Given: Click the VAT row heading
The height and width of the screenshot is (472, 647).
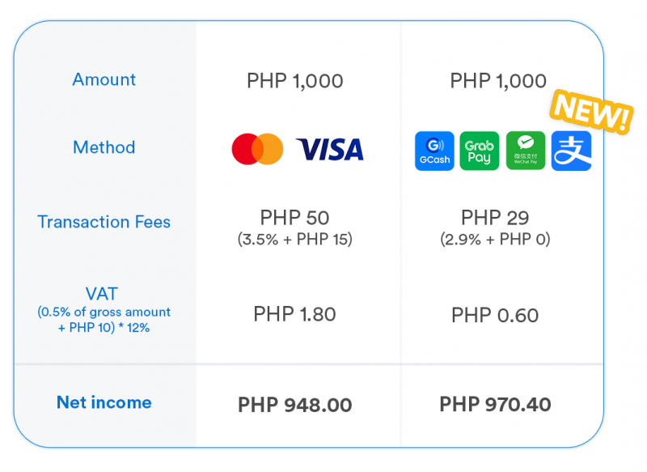Looking at the screenshot, I should (x=102, y=294).
